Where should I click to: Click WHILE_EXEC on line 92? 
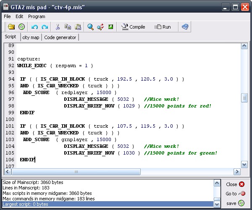click(x=32, y=66)
